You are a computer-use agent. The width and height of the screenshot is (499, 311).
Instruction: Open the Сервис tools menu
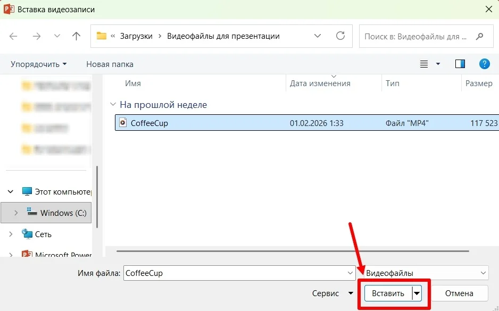click(x=332, y=293)
